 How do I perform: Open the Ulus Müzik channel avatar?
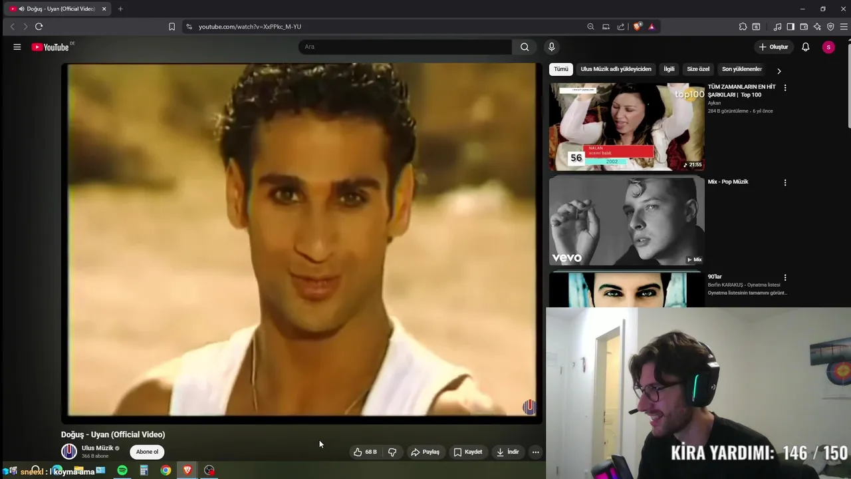click(69, 452)
